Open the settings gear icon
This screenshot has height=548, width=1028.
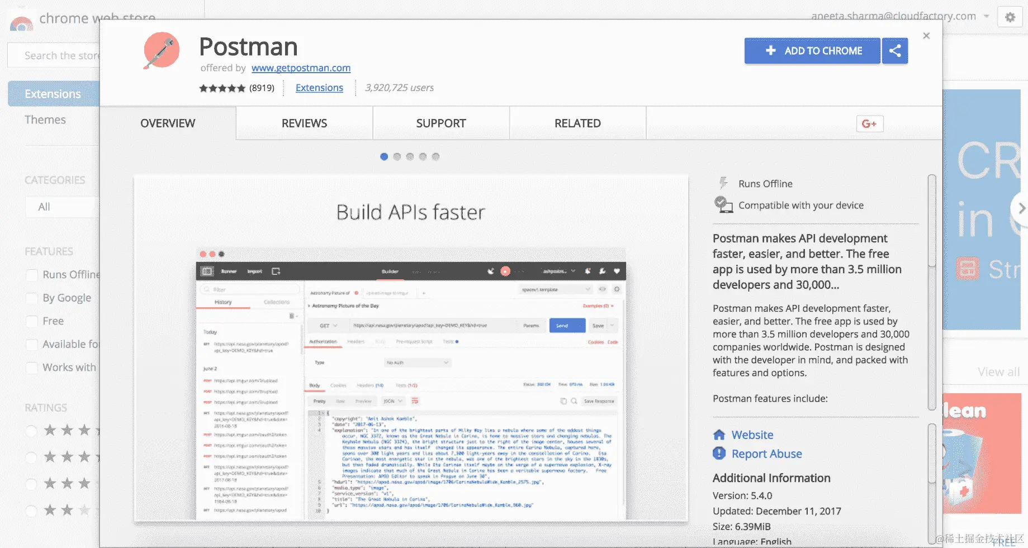1010,17
